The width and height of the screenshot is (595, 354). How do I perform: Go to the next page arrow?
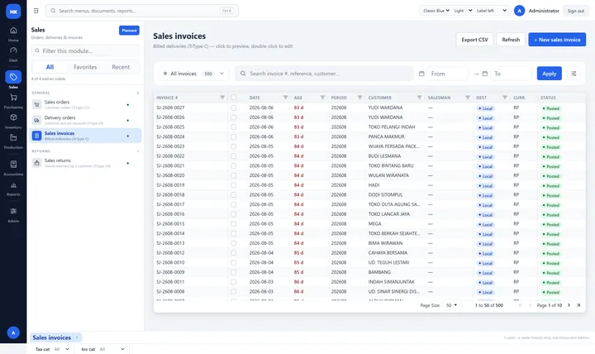click(x=569, y=305)
